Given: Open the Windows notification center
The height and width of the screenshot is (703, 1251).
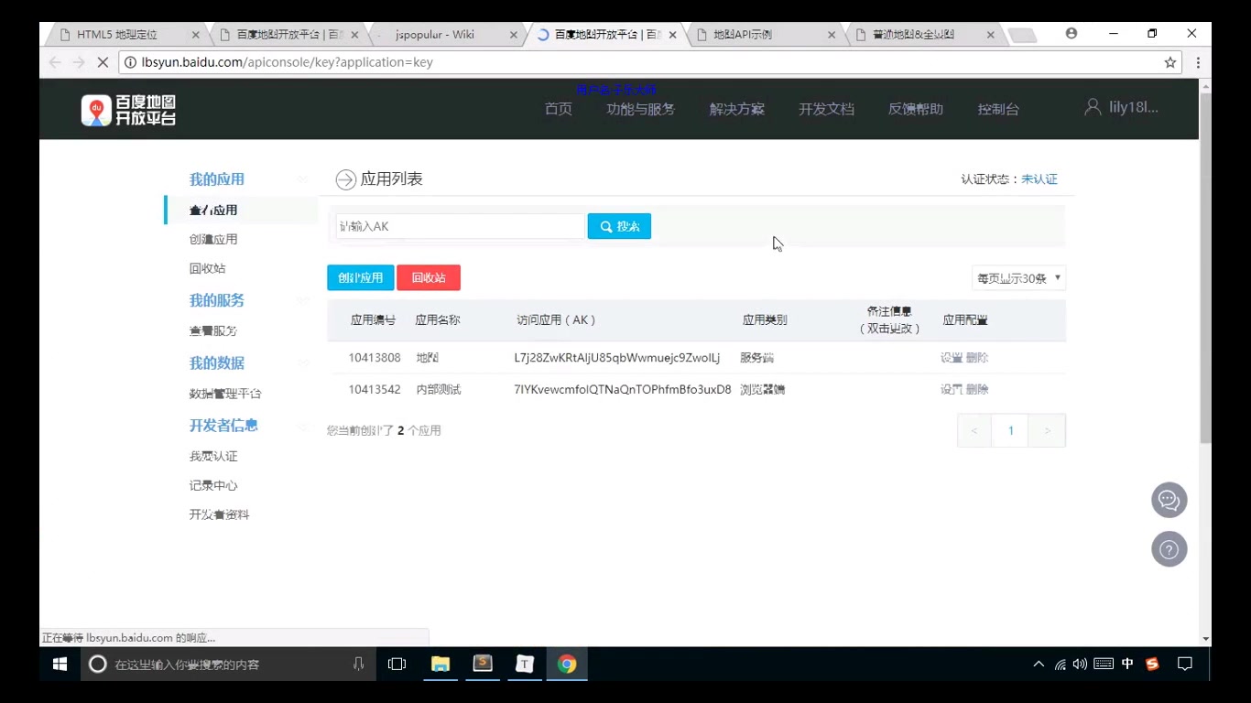Looking at the screenshot, I should [x=1184, y=664].
